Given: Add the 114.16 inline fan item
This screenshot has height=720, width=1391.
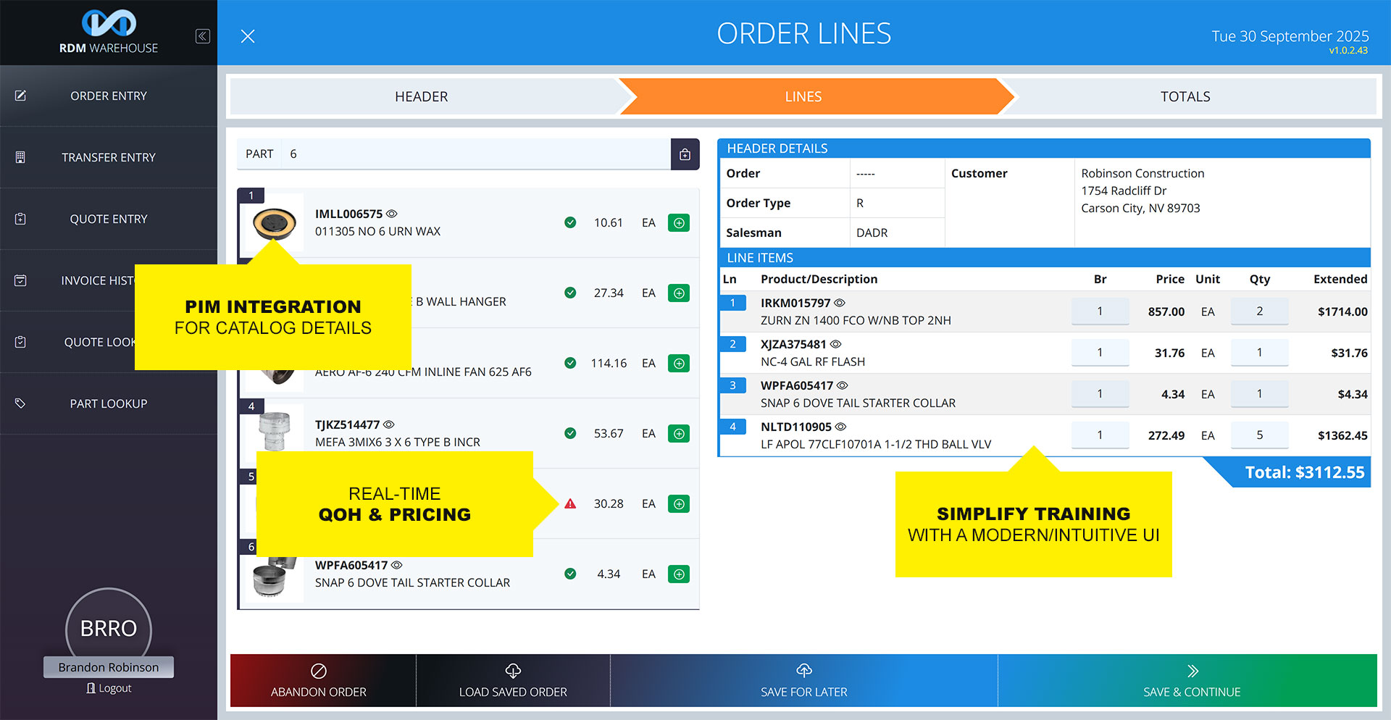Looking at the screenshot, I should (x=678, y=364).
